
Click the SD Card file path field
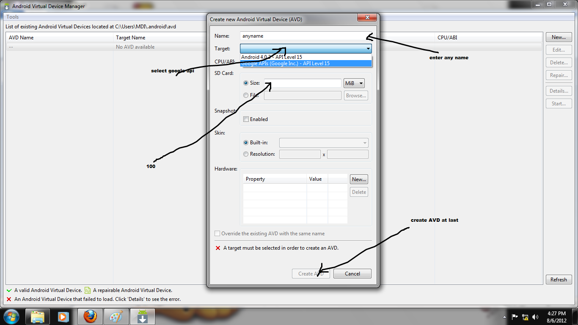pos(303,96)
